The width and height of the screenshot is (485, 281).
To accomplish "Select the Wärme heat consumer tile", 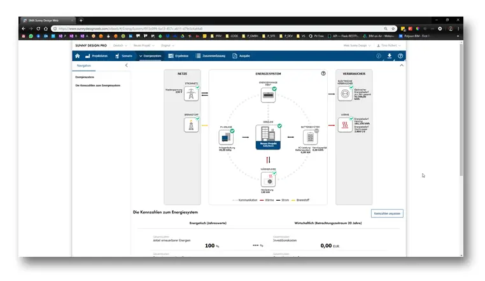I will 345,125.
